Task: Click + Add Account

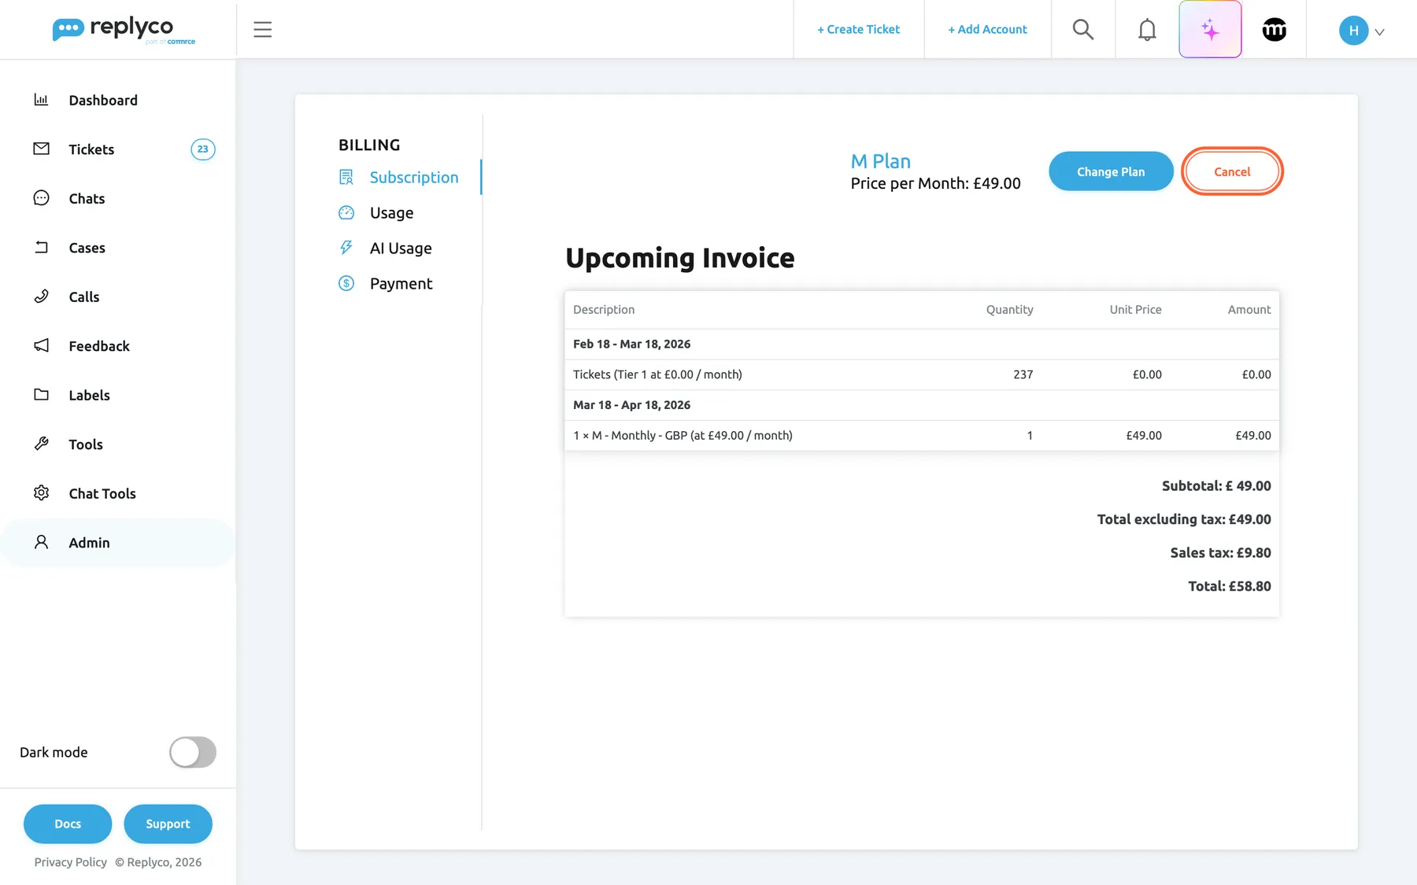Action: [987, 29]
